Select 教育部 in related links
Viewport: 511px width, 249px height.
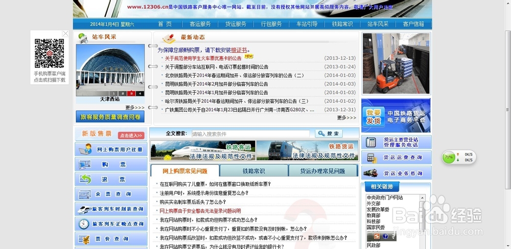click(x=374, y=215)
